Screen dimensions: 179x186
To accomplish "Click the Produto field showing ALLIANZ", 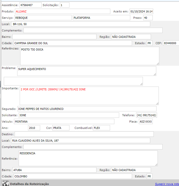I will tap(63, 11).
